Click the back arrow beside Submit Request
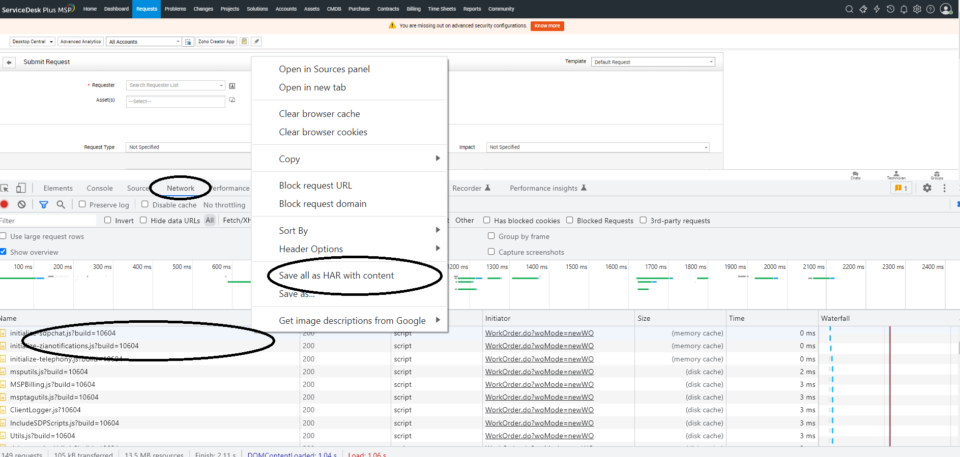 coord(9,62)
